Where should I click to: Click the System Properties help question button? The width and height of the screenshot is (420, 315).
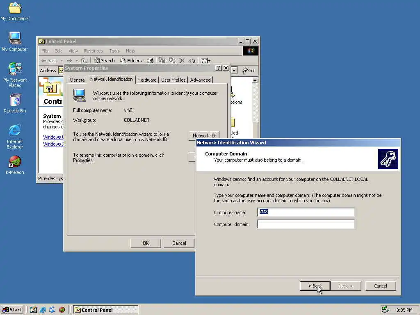point(218,68)
